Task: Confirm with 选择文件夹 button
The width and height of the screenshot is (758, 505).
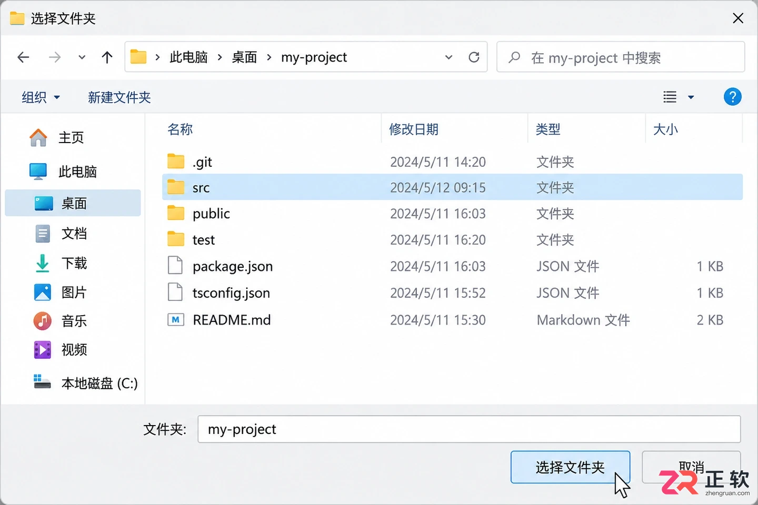Action: click(x=570, y=467)
